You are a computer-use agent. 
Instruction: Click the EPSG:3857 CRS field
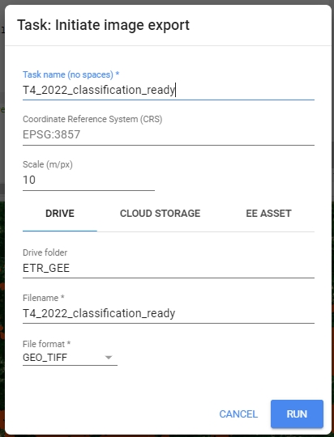tap(169, 135)
